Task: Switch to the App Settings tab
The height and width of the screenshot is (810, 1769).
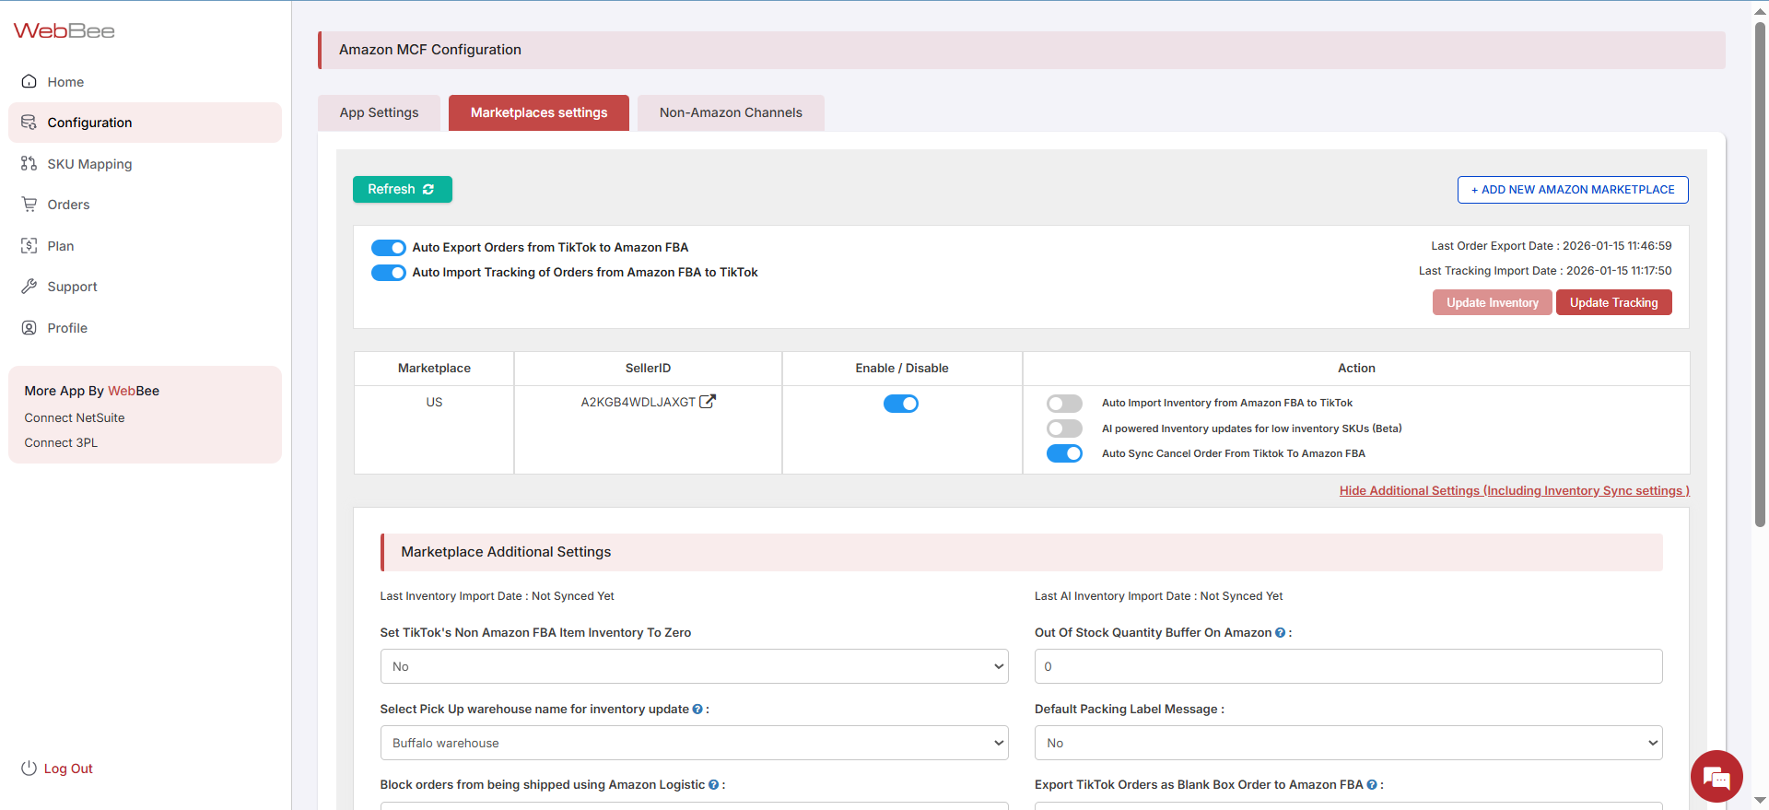Action: coord(379,112)
